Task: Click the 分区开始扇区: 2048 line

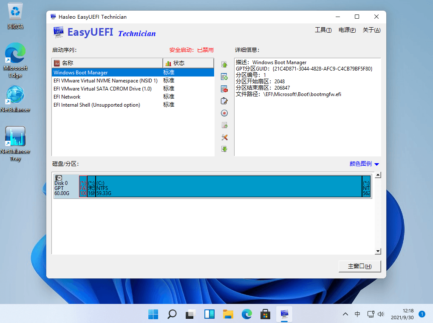Action: [x=260, y=82]
